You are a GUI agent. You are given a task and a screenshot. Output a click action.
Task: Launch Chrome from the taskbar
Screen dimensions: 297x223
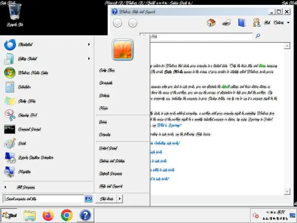tap(67, 216)
